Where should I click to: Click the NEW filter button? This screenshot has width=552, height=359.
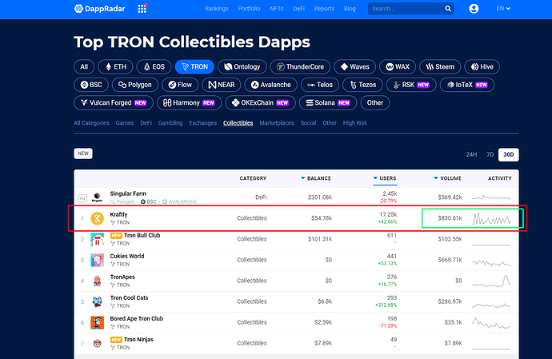tap(83, 154)
